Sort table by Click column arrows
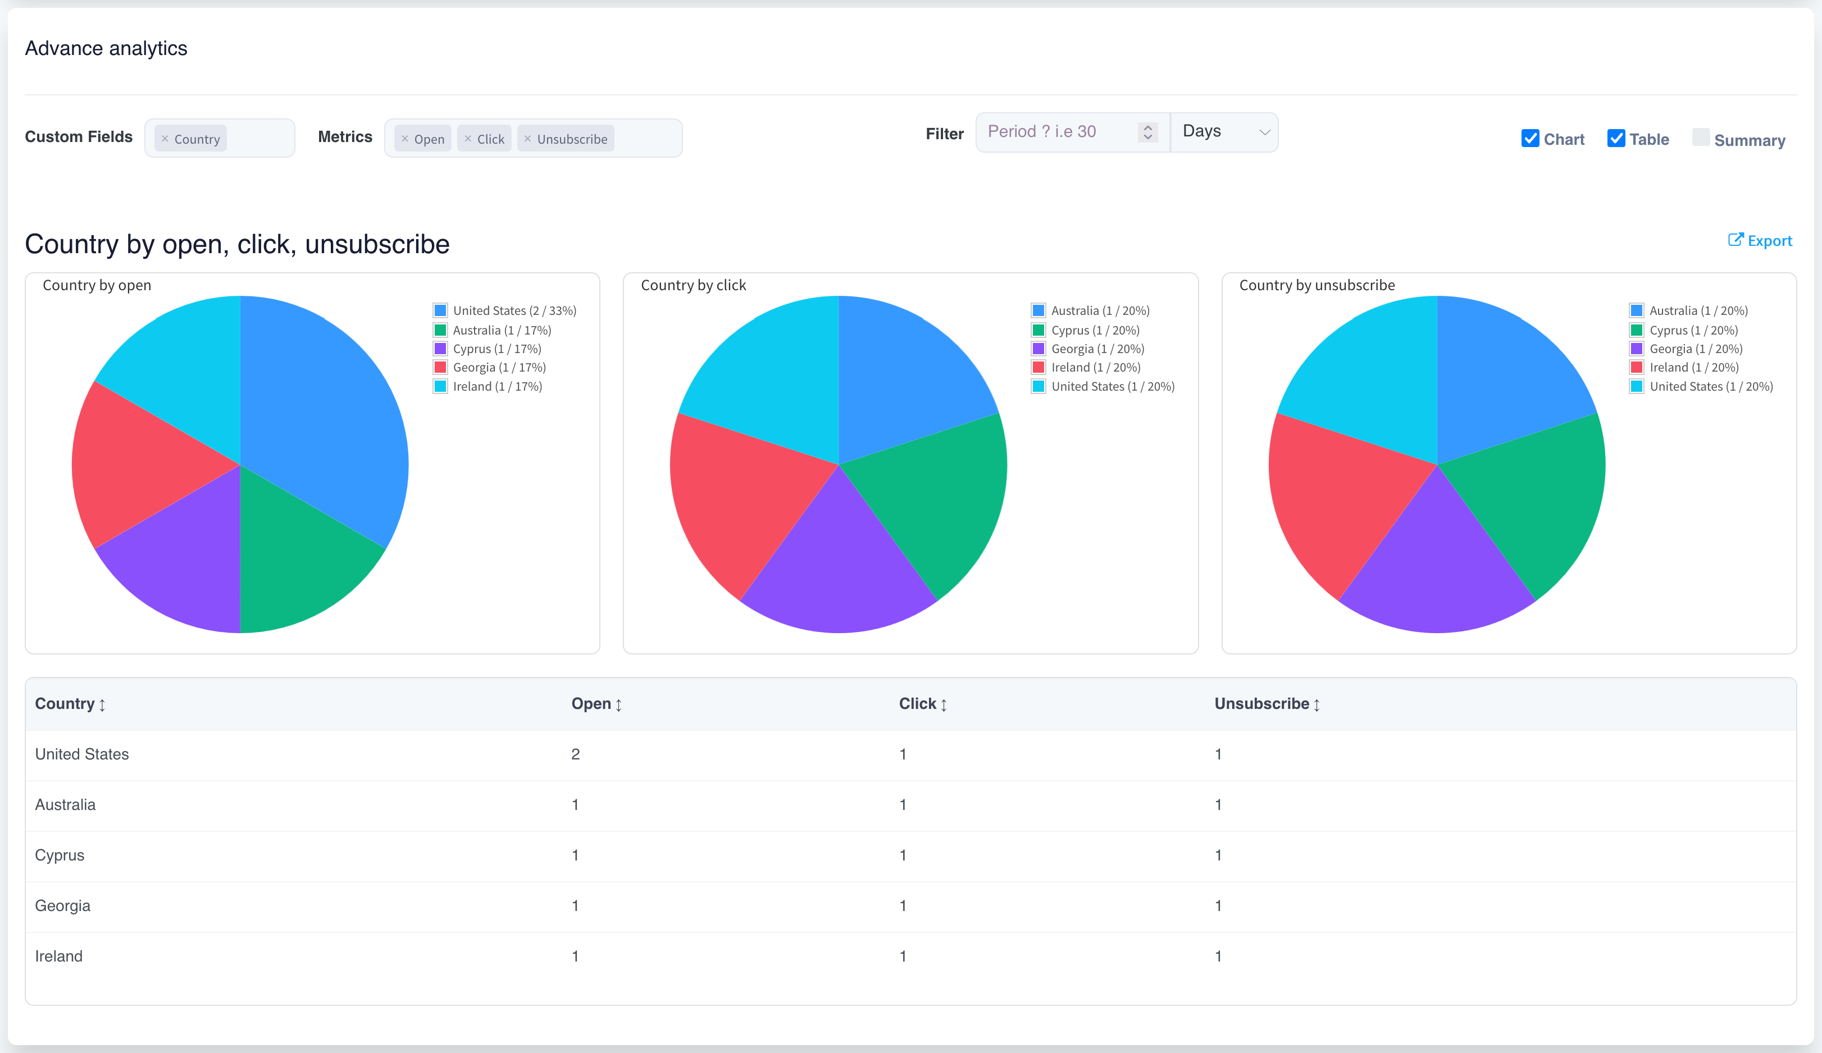Viewport: 1822px width, 1053px height. (x=944, y=704)
